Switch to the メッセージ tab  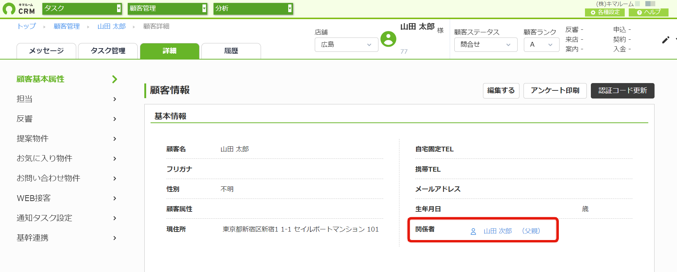46,51
